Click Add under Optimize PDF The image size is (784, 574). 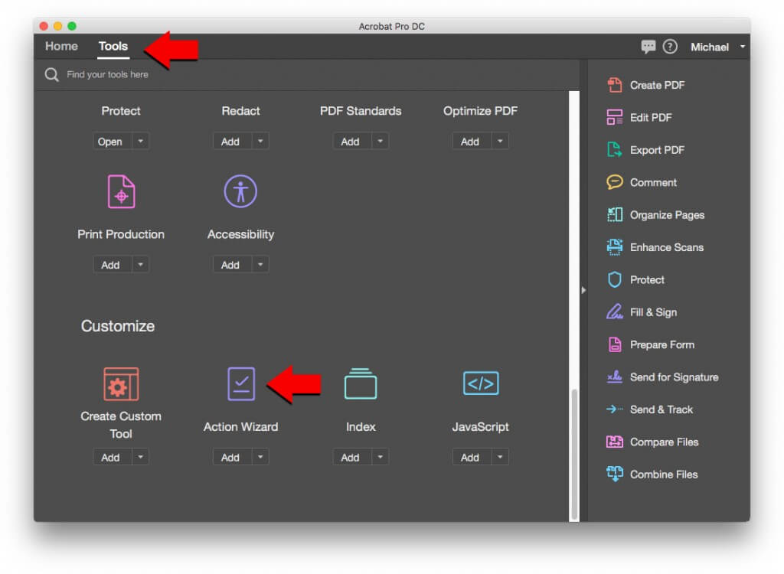click(472, 142)
